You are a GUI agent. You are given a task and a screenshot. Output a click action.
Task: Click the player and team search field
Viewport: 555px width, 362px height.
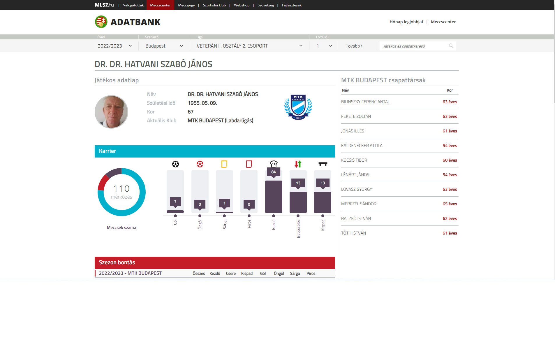[414, 46]
